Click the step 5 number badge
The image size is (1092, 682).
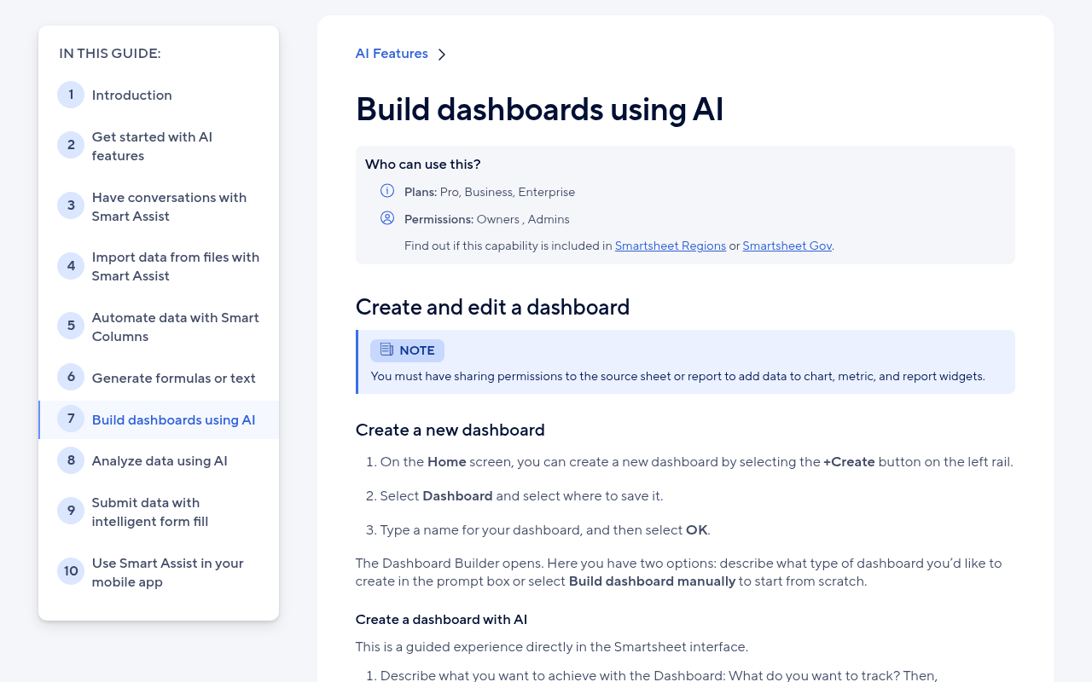coord(71,326)
